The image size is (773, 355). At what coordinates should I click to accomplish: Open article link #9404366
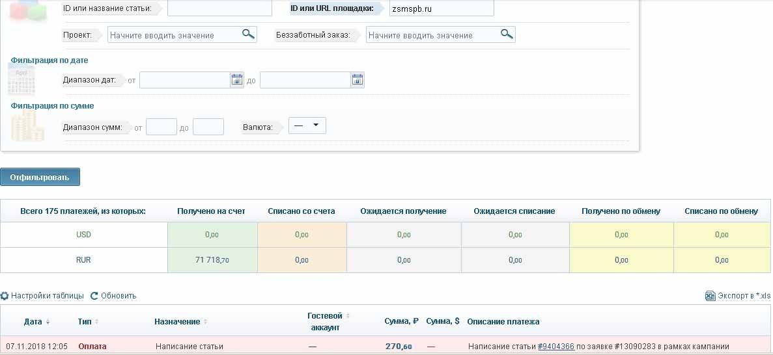pos(555,347)
